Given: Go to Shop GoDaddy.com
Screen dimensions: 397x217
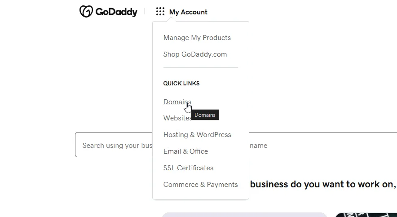Looking at the screenshot, I should click(195, 54).
